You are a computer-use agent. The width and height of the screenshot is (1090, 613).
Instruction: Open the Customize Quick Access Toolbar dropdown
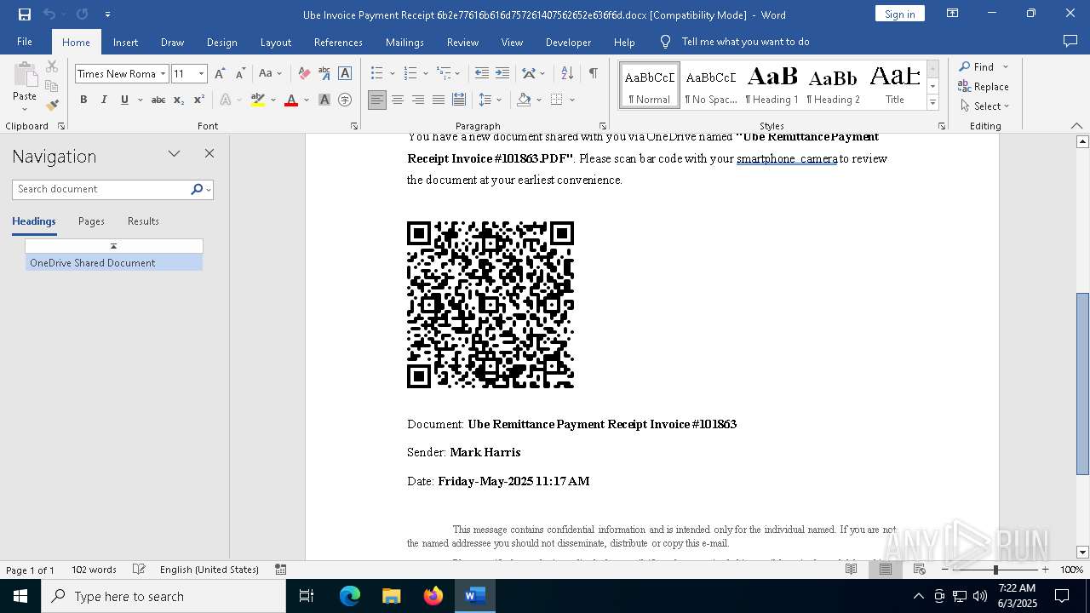[x=107, y=14]
